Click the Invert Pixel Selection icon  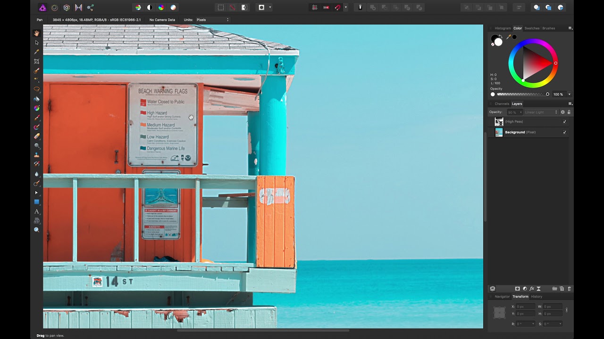tap(244, 8)
